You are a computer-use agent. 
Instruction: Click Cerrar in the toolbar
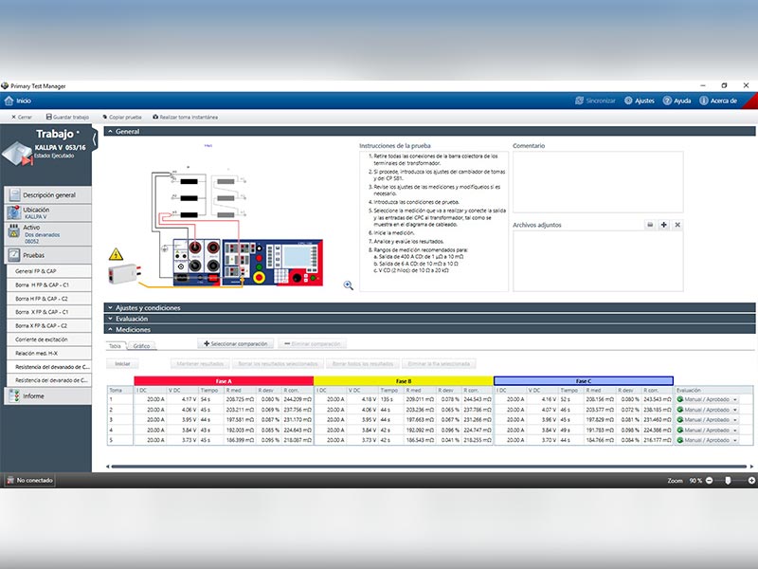21,117
